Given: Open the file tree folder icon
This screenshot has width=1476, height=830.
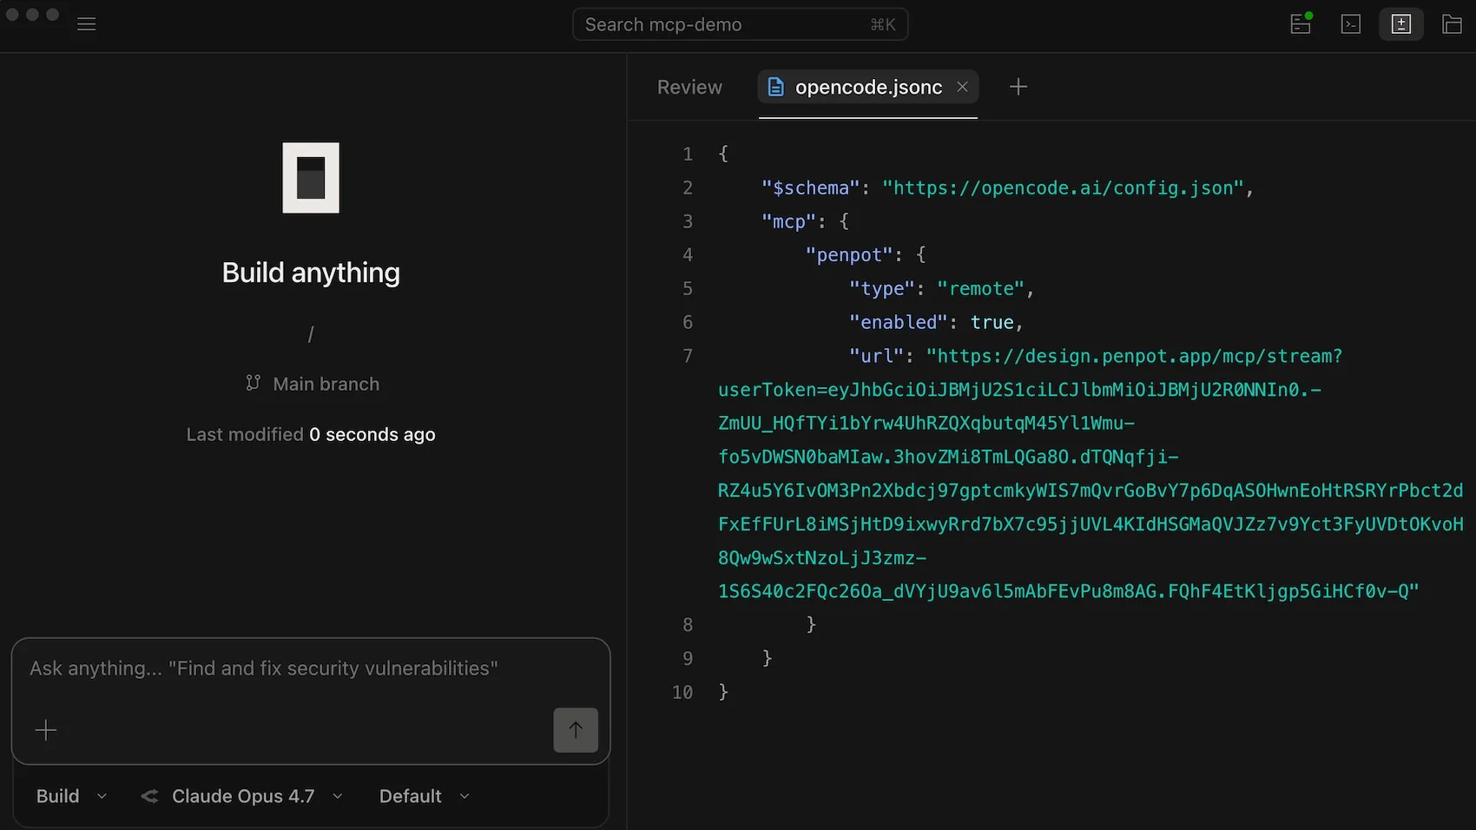Looking at the screenshot, I should tap(1452, 24).
